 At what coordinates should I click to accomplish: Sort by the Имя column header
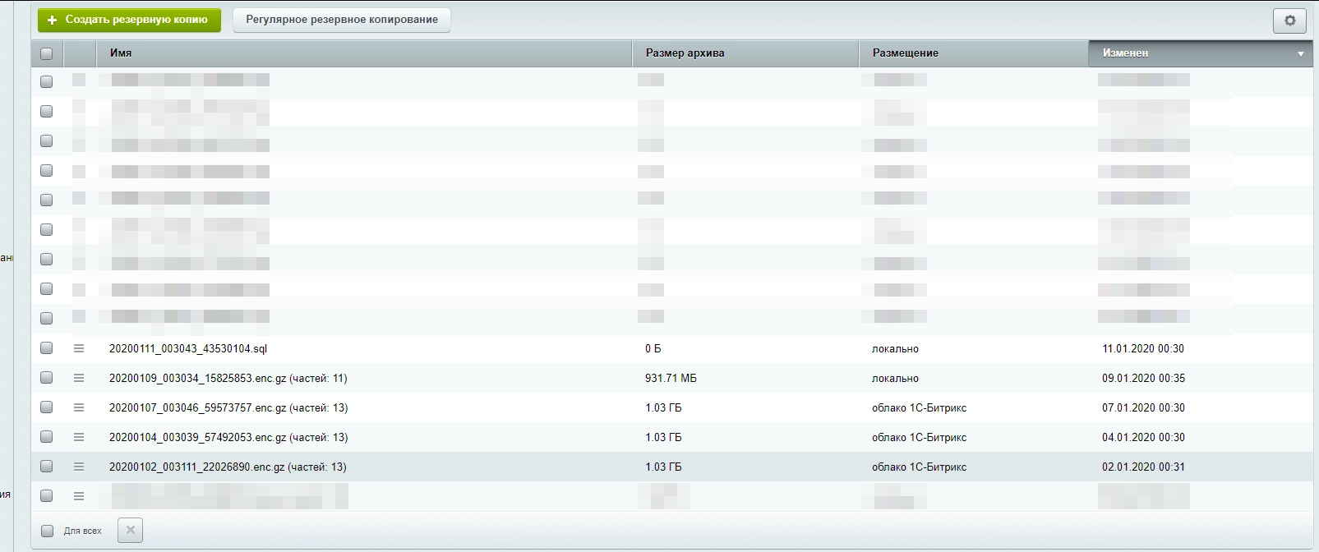click(x=121, y=53)
